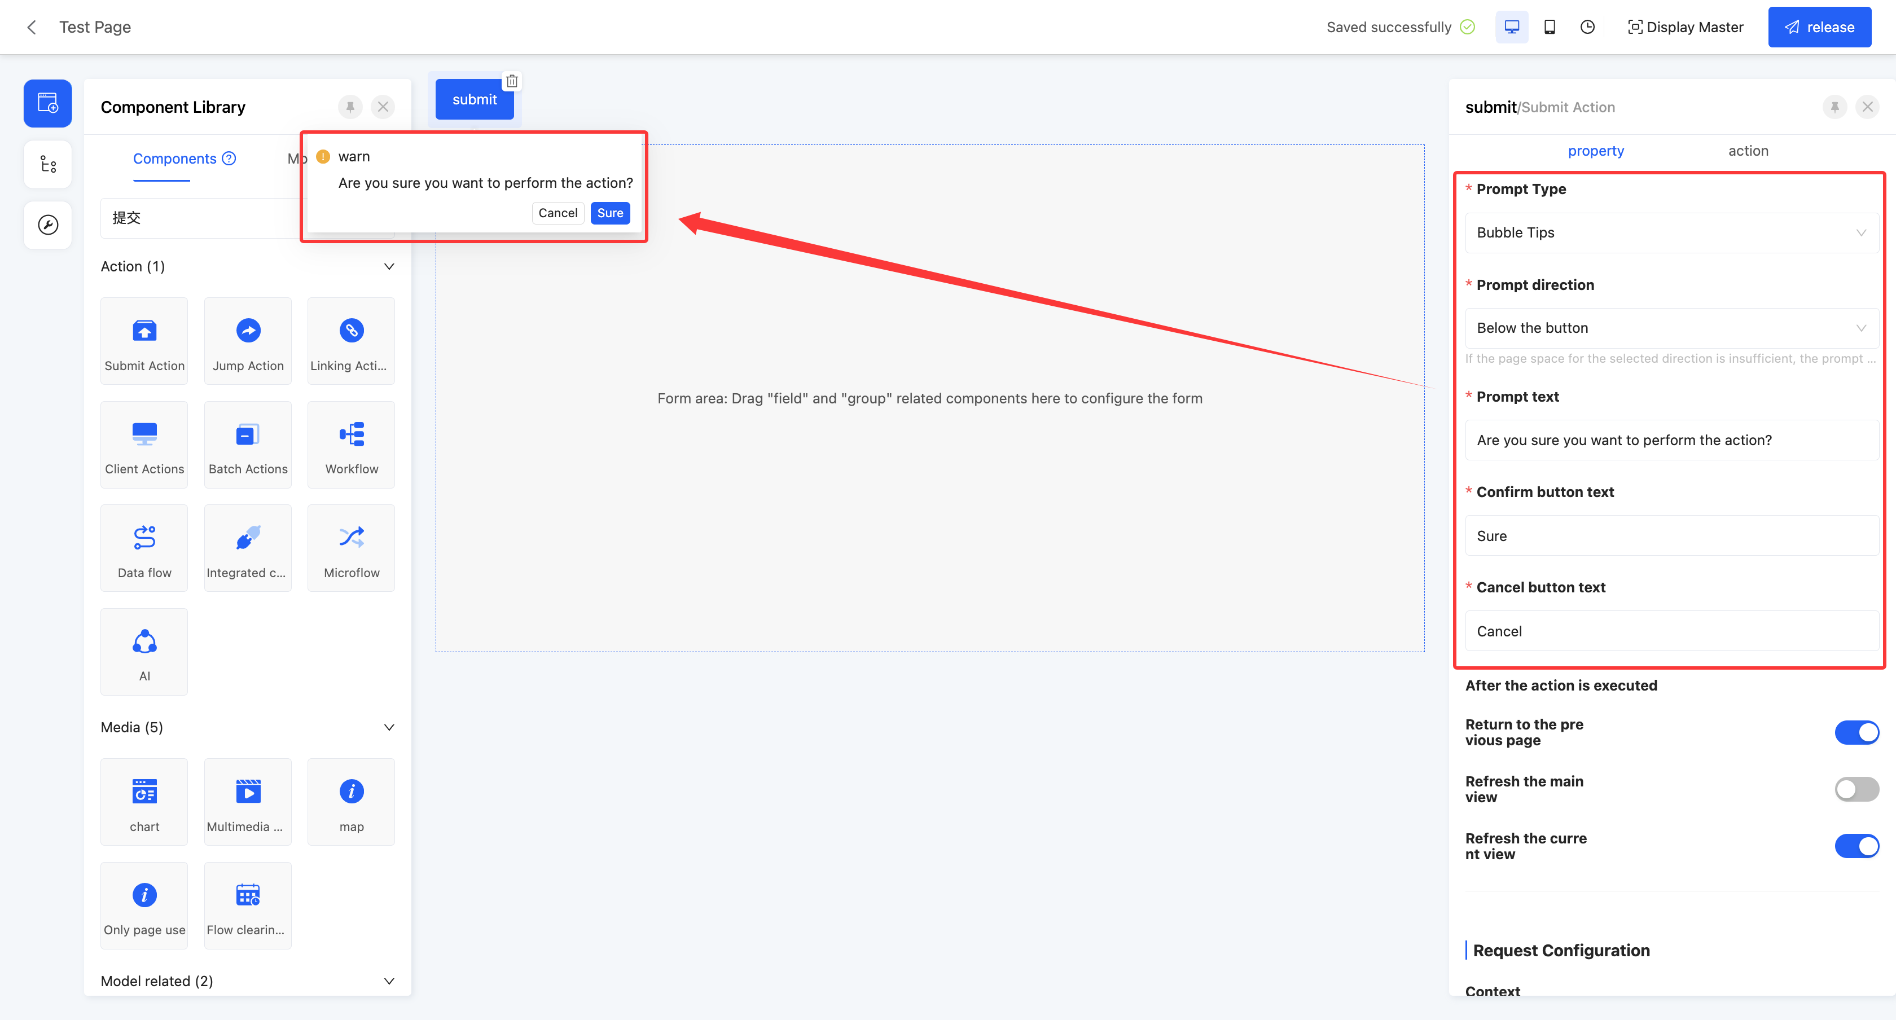1896x1020 pixels.
Task: Turn off Refresh the current view toggle
Action: (1856, 846)
